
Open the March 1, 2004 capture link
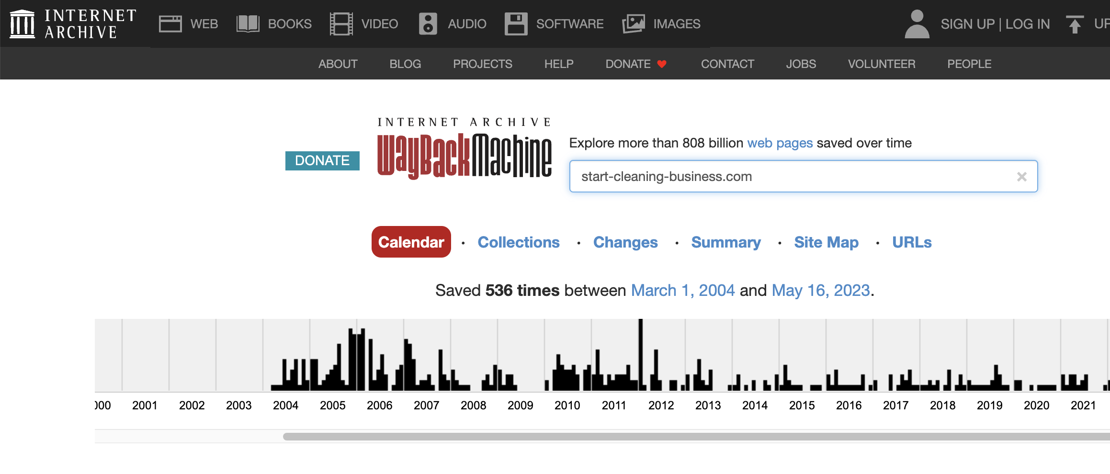click(x=682, y=290)
